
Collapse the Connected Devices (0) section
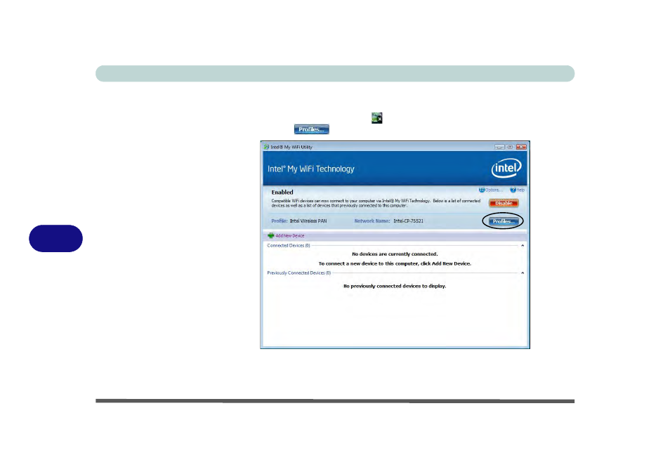pyautogui.click(x=522, y=246)
